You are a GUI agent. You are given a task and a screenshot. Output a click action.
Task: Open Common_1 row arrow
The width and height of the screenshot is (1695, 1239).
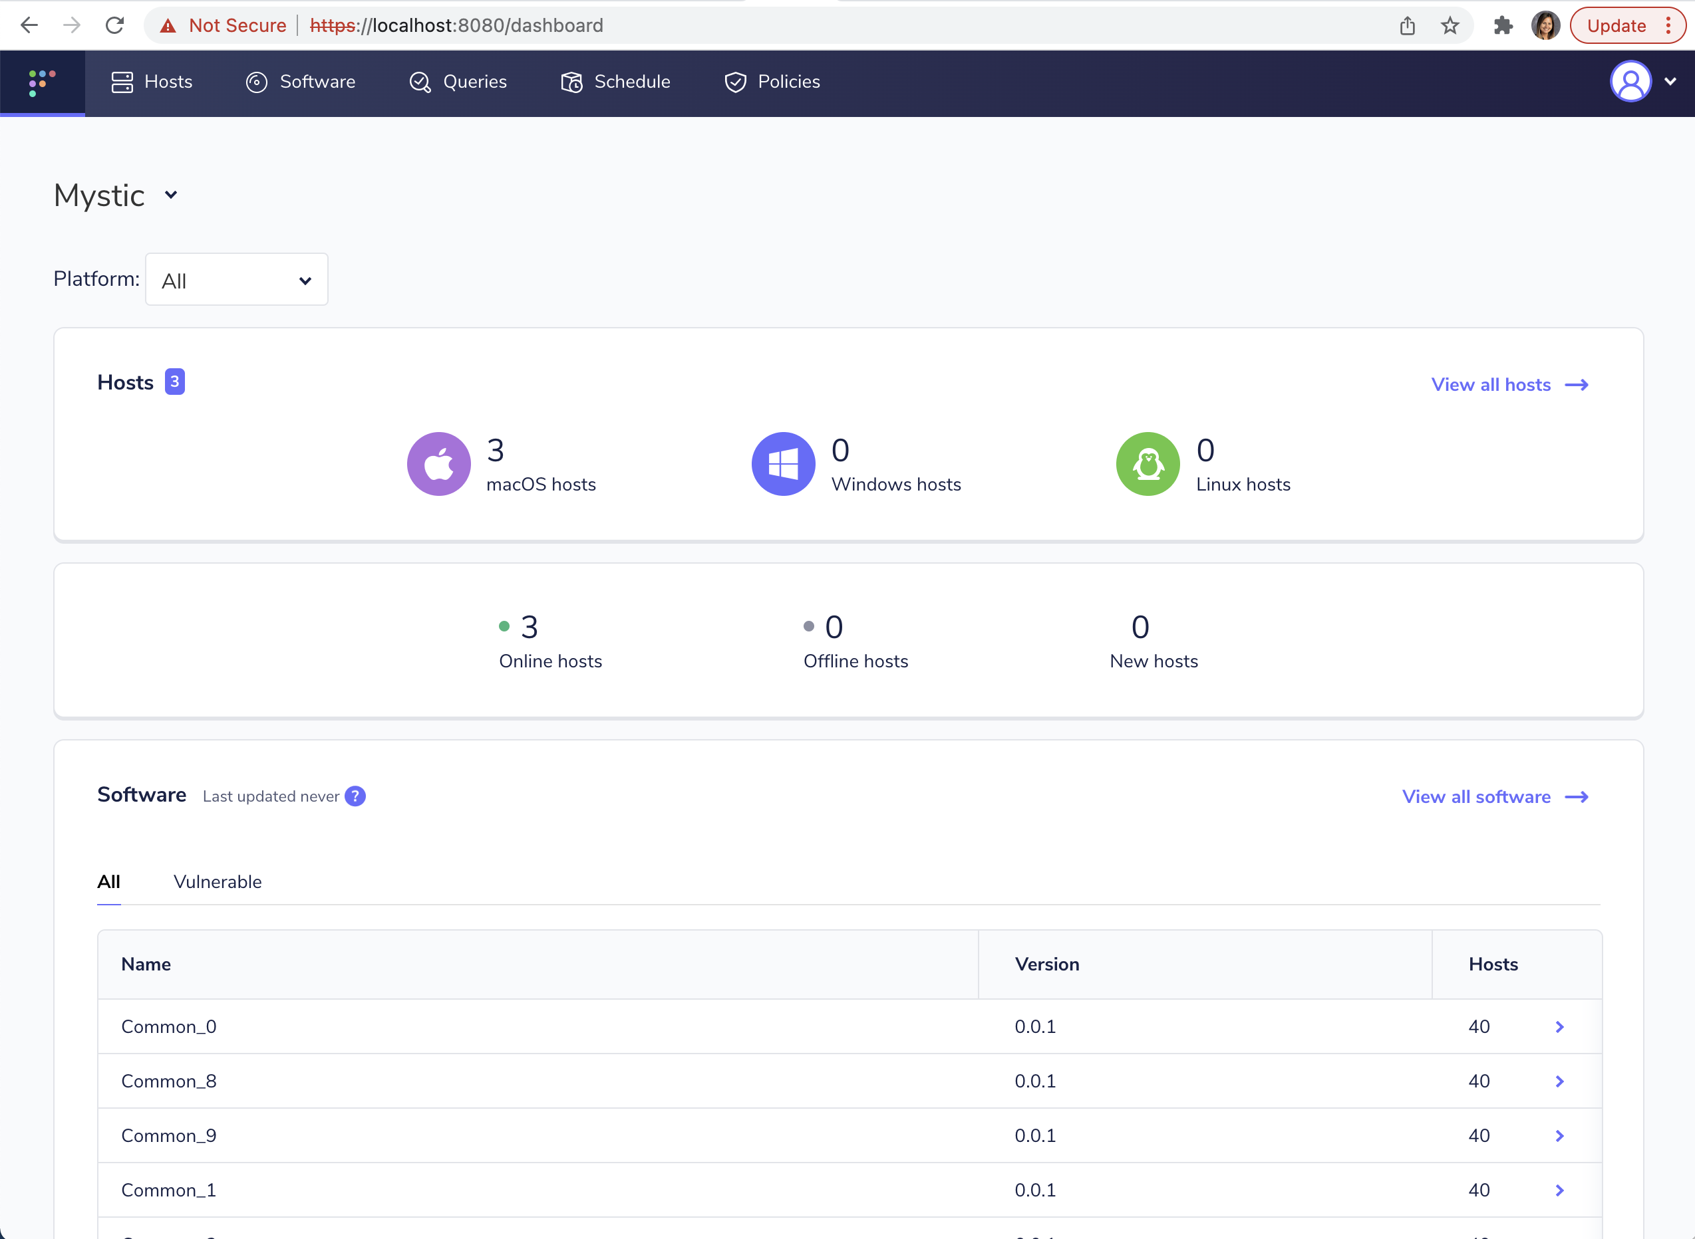click(1560, 1190)
